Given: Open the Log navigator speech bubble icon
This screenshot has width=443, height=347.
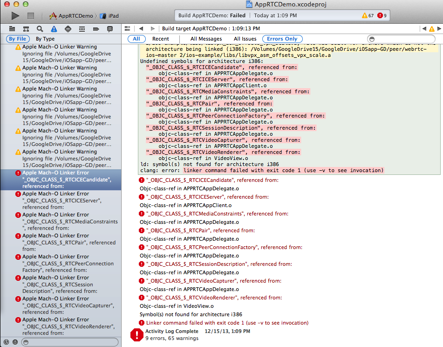Looking at the screenshot, I should tap(110, 29).
